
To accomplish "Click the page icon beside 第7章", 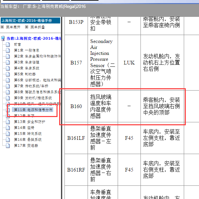I will coord(8,86).
